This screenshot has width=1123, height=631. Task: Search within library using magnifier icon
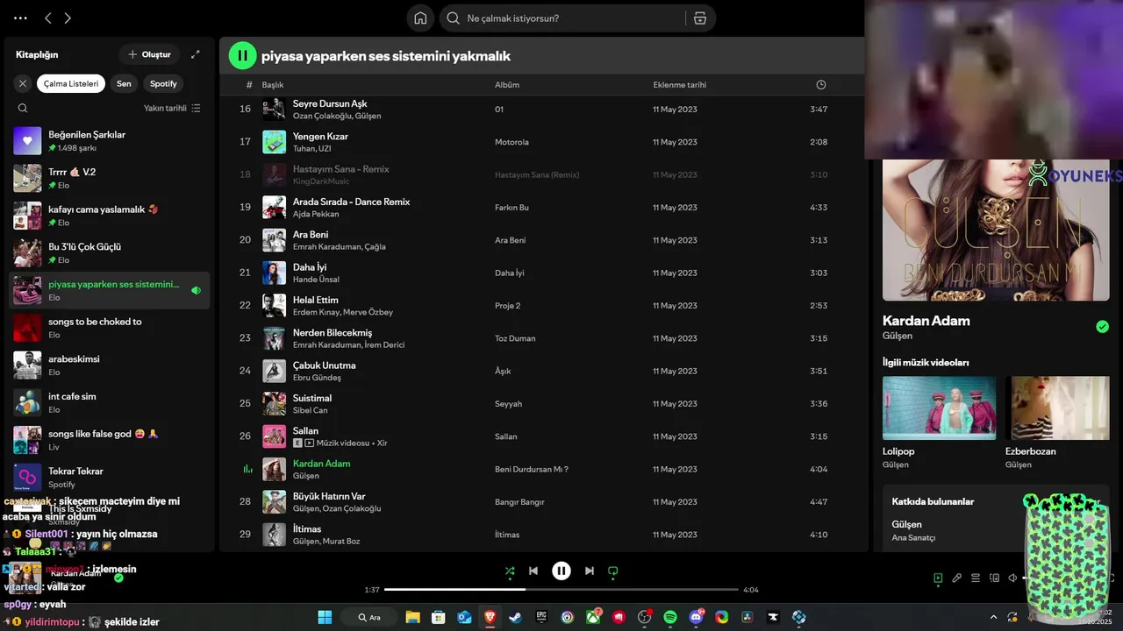click(x=23, y=108)
